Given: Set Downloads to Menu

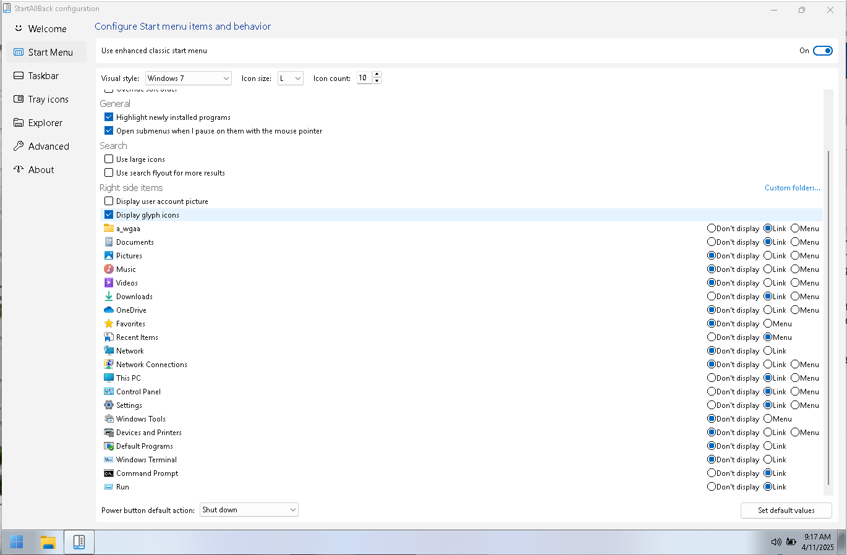Looking at the screenshot, I should click(x=795, y=296).
